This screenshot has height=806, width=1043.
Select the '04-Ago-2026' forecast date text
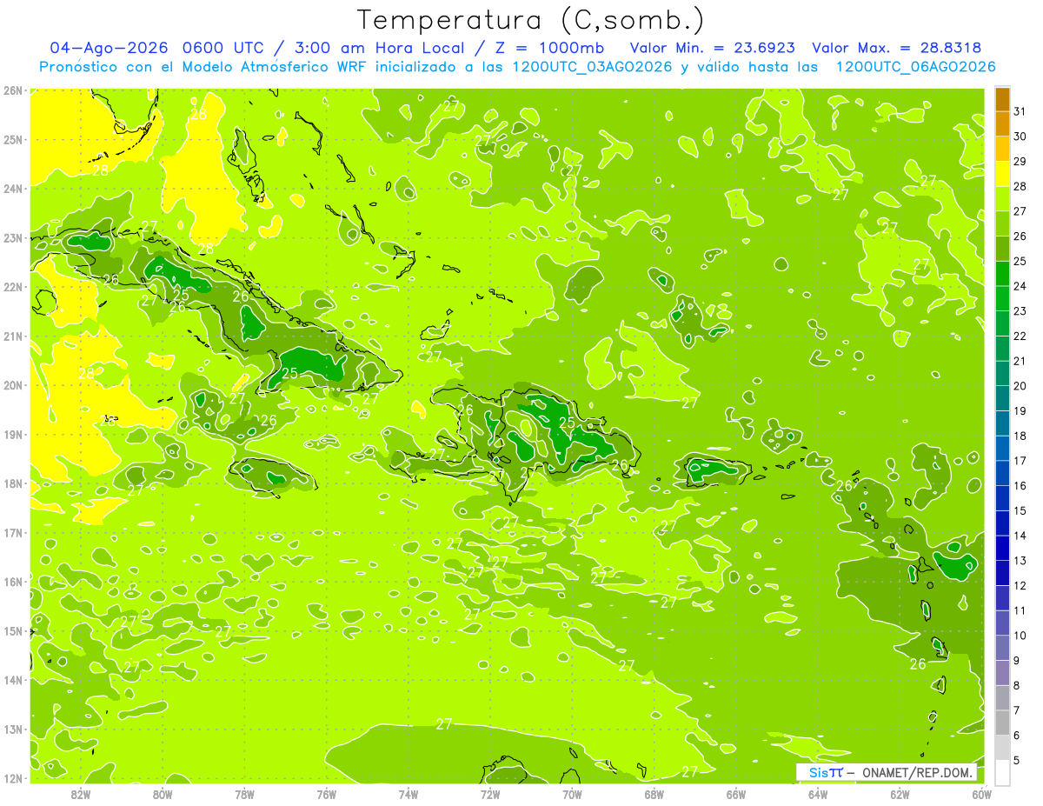click(x=110, y=48)
